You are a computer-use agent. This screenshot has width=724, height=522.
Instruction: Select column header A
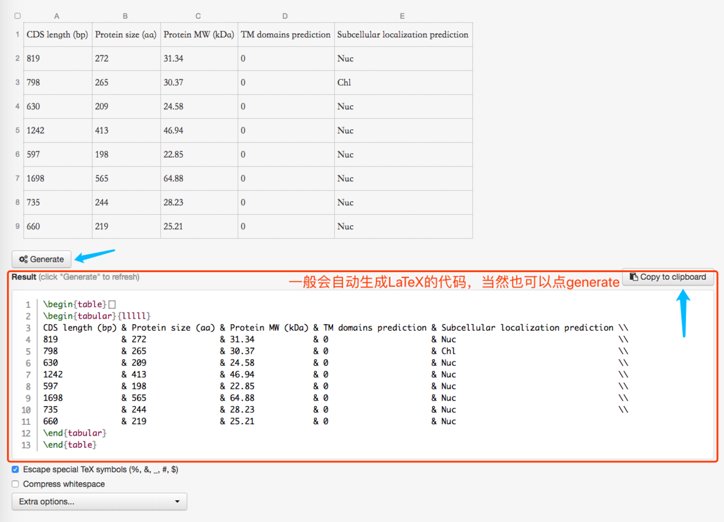[57, 16]
